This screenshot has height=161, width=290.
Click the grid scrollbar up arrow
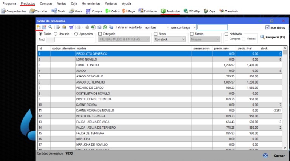click(285, 48)
